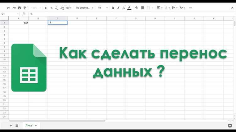
Task: Open the Explore panel icon
Action: [230, 126]
